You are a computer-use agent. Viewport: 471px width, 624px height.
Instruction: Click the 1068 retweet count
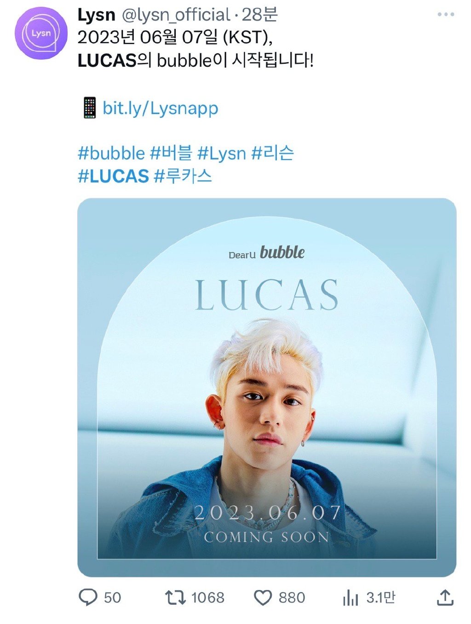coord(207,598)
